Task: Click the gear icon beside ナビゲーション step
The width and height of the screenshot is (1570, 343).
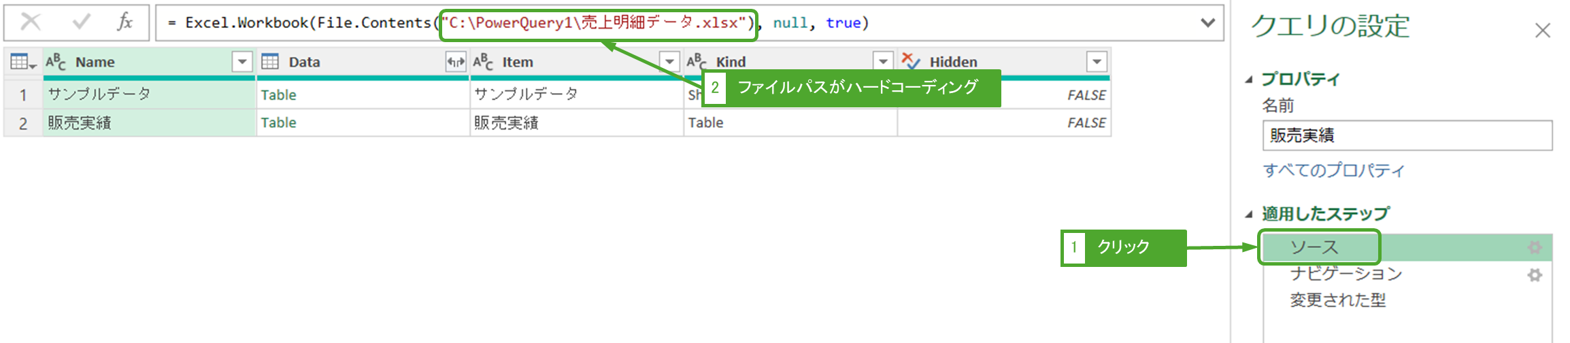Action: (1535, 275)
